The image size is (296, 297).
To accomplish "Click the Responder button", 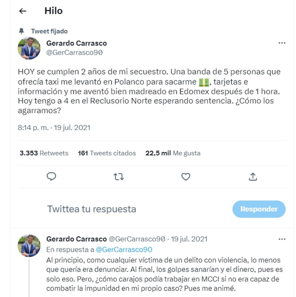I will click(x=259, y=209).
